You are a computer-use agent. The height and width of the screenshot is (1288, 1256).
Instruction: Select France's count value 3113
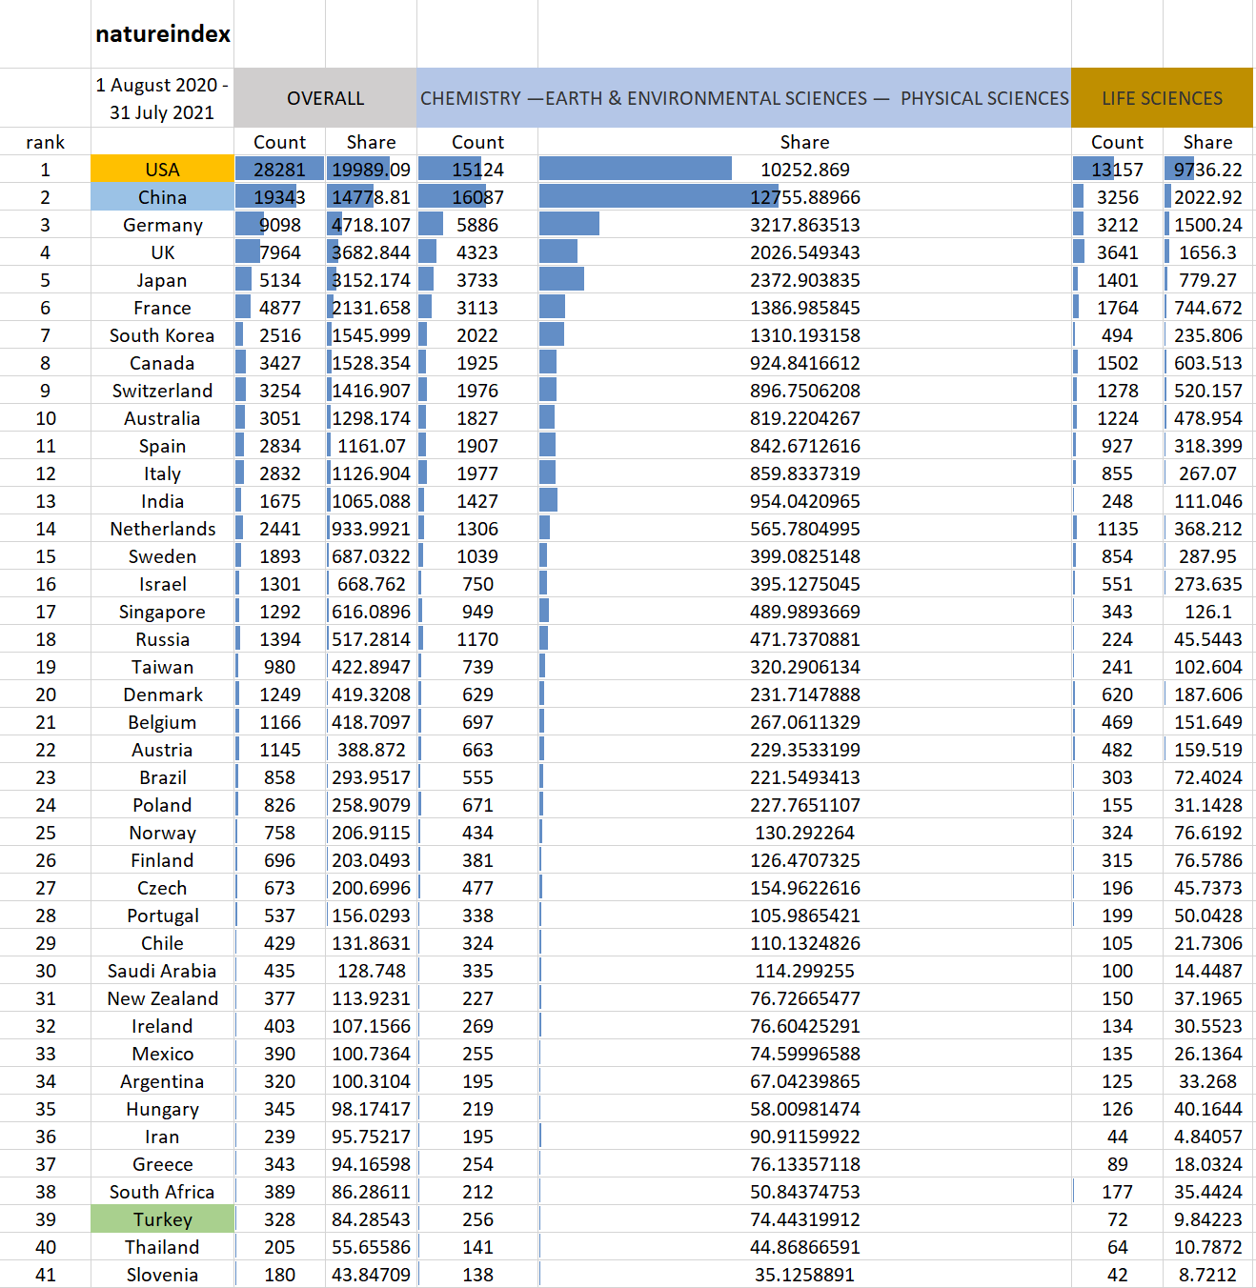point(477,308)
